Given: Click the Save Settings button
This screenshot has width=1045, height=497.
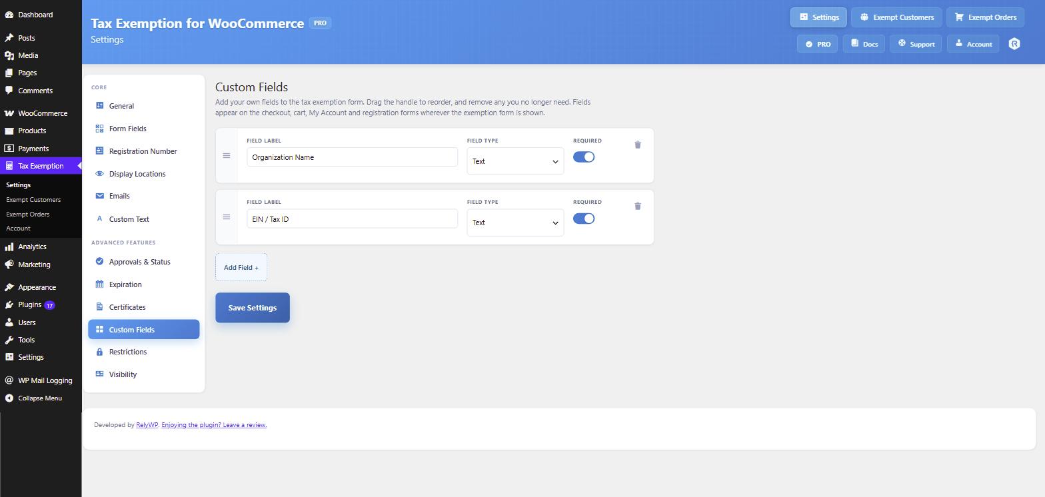Looking at the screenshot, I should coord(253,308).
